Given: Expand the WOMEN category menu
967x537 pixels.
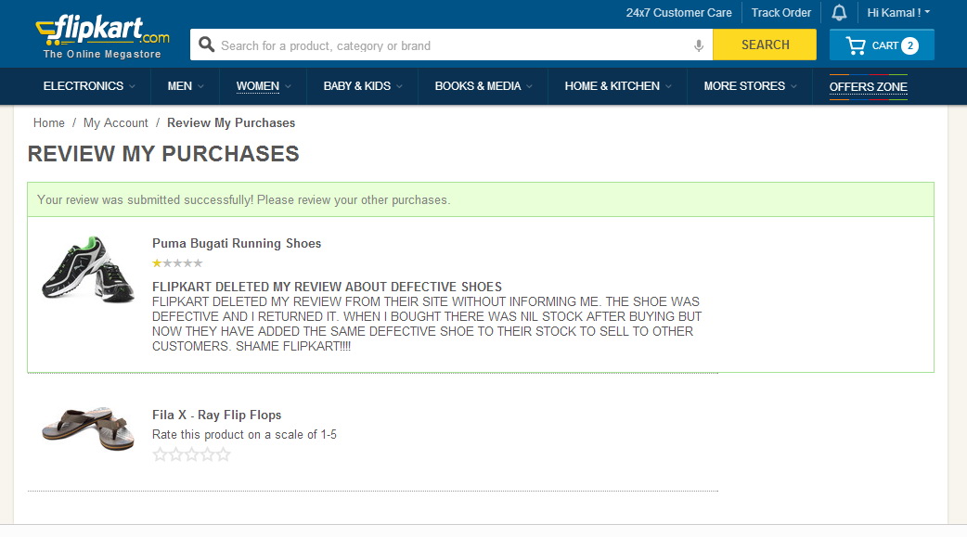Looking at the screenshot, I should 264,86.
